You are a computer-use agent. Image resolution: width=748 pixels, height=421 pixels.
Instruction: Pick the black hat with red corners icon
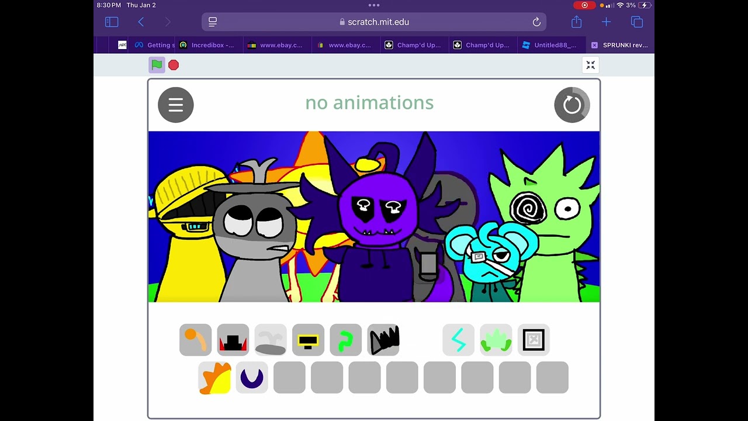[233, 340]
